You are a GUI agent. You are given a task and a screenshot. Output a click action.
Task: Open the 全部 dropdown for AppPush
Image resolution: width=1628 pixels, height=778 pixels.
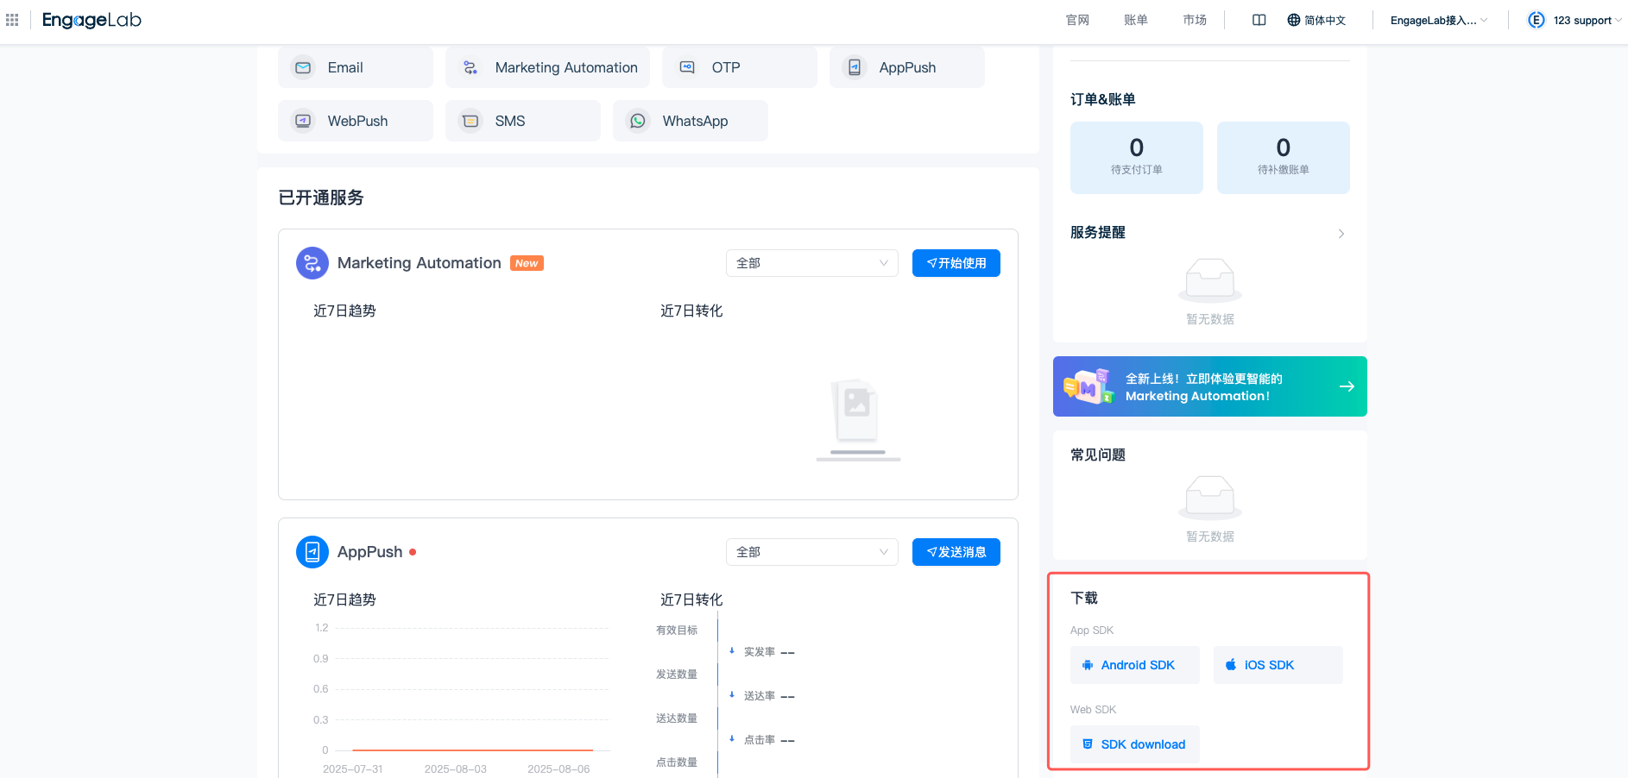pyautogui.click(x=812, y=552)
